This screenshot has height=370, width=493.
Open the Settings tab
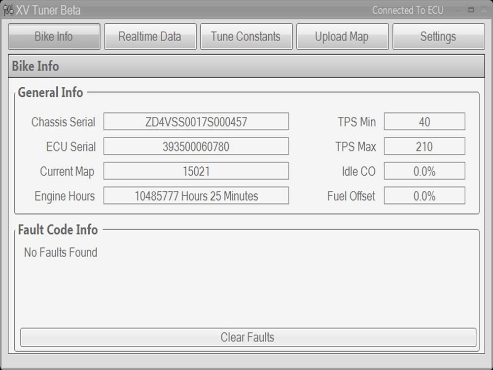438,36
